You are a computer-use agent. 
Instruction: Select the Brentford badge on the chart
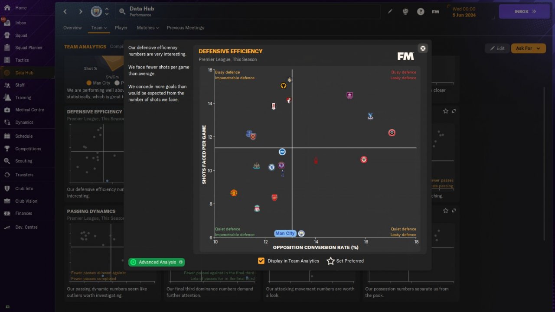(364, 159)
